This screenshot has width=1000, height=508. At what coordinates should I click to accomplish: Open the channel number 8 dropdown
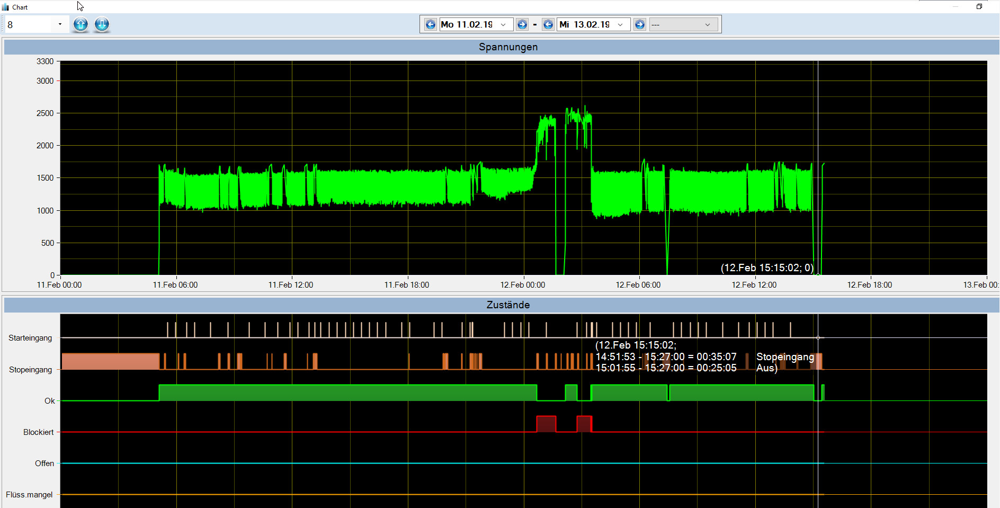60,24
